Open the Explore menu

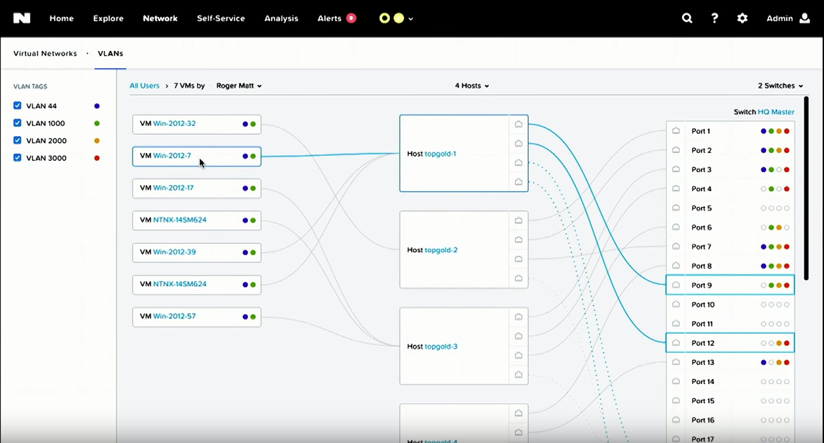[108, 18]
